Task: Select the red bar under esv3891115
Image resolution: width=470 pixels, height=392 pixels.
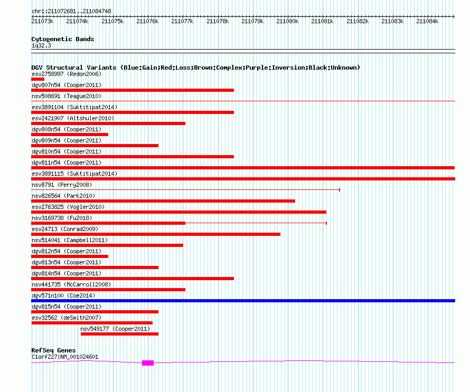Action: click(243, 179)
